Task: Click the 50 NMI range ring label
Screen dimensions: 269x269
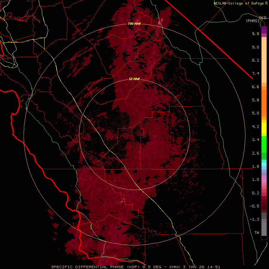Action: point(134,79)
